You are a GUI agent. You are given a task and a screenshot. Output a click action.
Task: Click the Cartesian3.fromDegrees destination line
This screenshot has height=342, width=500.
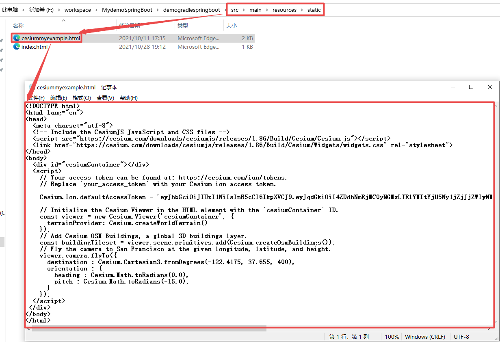[x=171, y=262]
